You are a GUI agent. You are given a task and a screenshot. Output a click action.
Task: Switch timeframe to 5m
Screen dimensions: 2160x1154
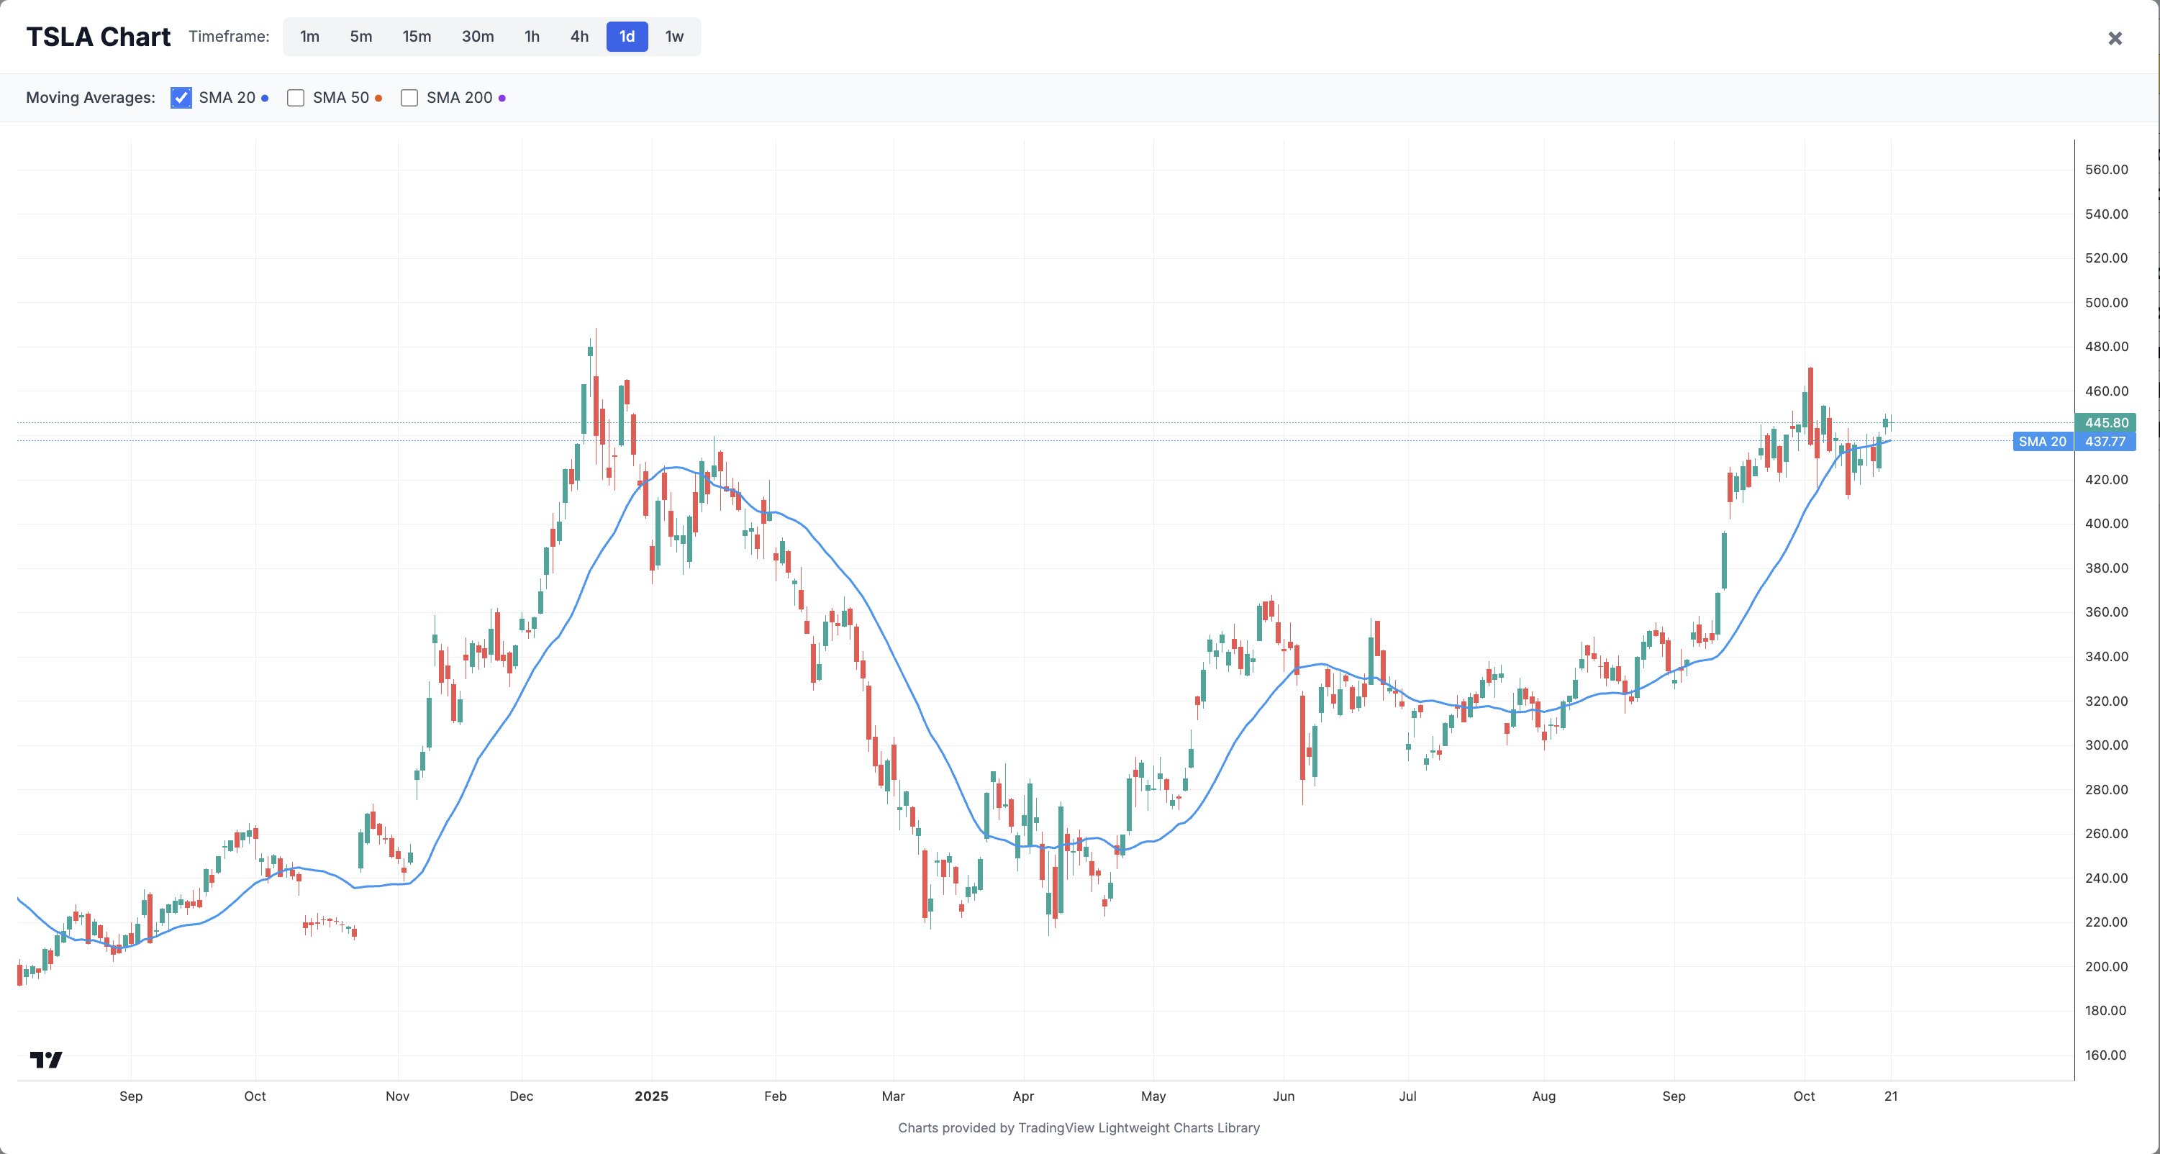click(360, 37)
